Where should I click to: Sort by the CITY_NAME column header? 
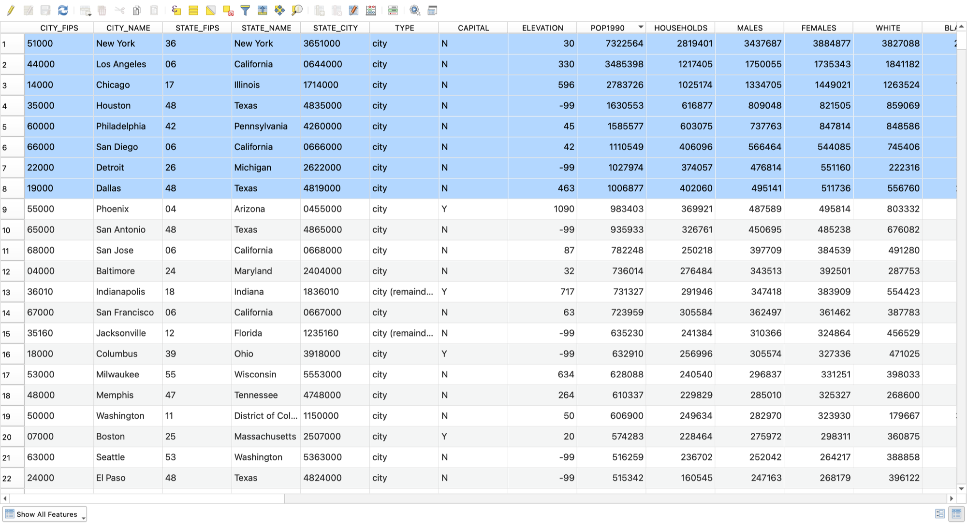pyautogui.click(x=128, y=28)
